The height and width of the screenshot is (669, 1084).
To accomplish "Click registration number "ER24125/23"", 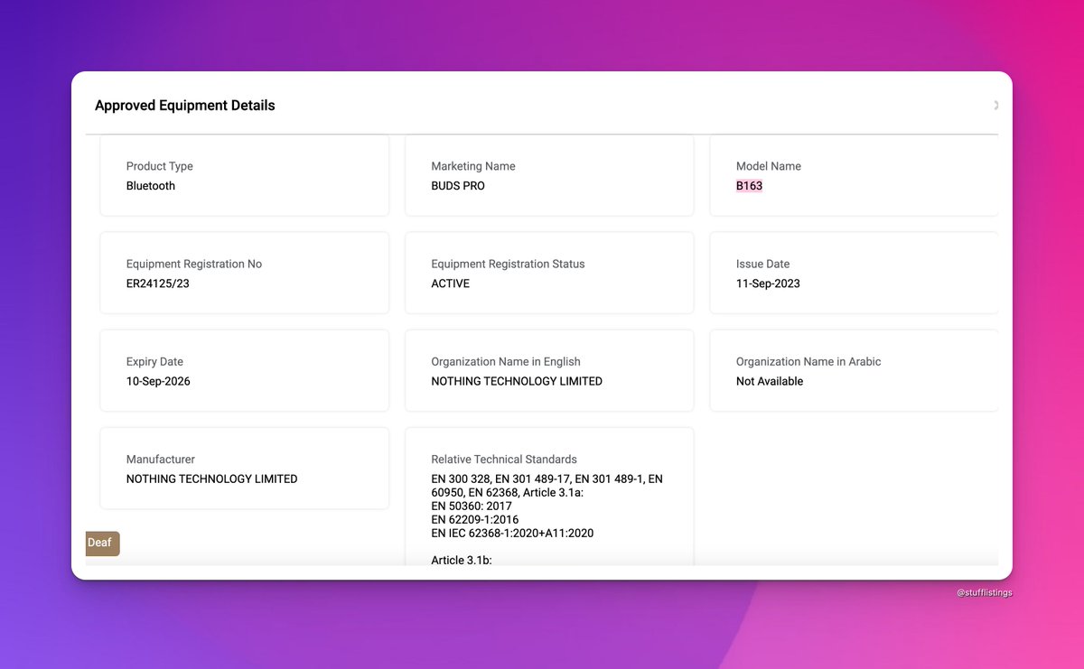I will (158, 283).
